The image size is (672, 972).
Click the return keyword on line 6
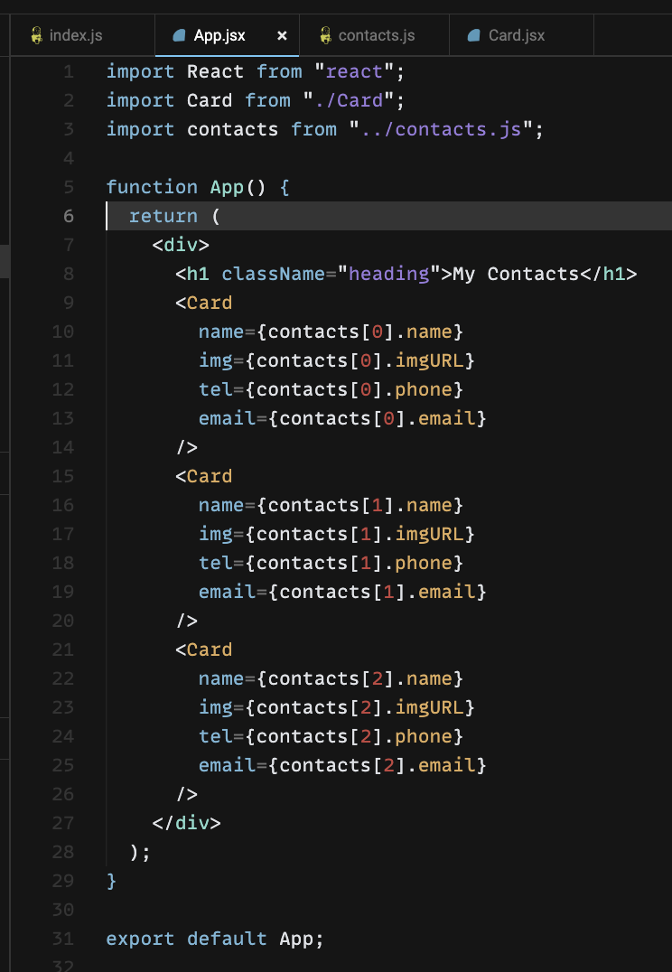pos(163,216)
